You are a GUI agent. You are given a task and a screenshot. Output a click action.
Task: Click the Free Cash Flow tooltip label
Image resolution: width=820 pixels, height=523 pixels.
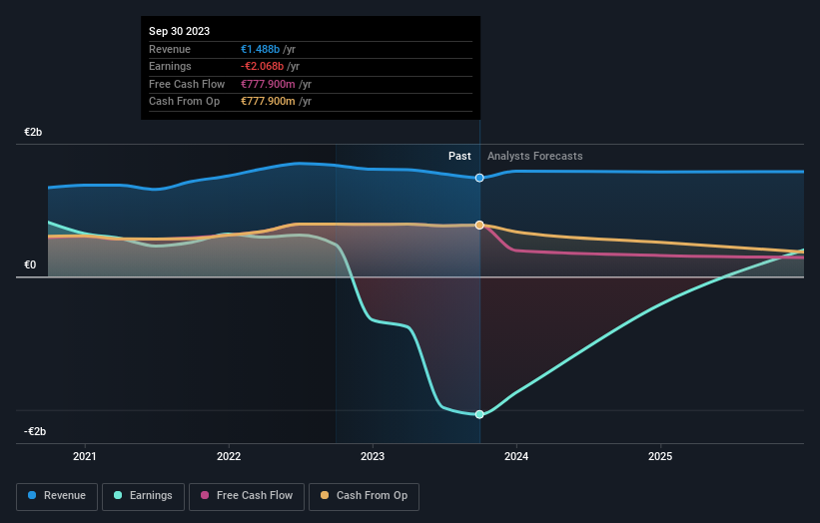[x=187, y=84]
